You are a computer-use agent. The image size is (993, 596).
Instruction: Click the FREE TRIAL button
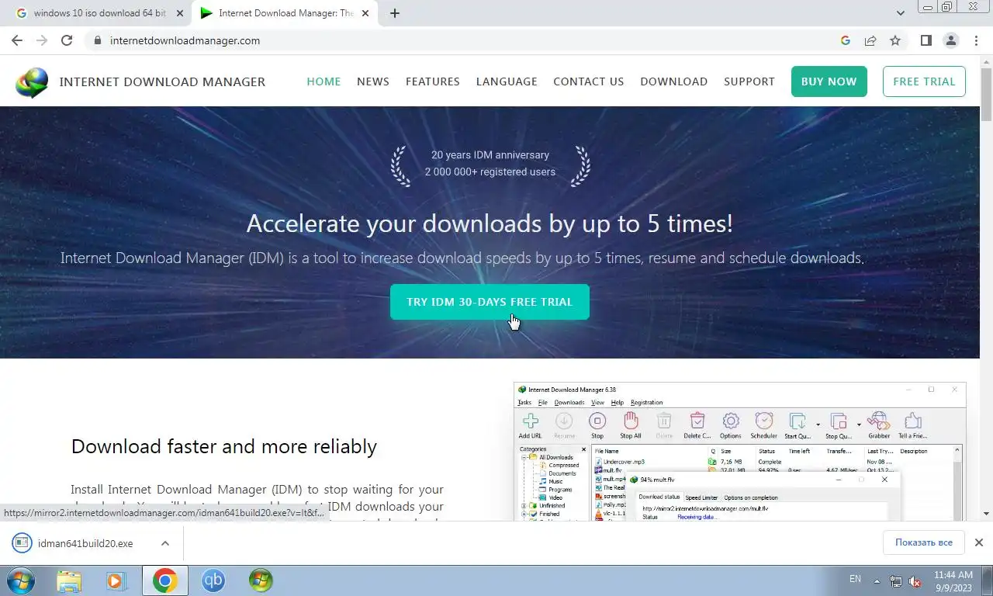[x=924, y=81]
